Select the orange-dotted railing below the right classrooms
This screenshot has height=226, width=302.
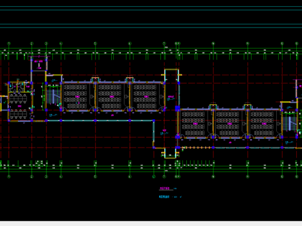click(x=197, y=148)
